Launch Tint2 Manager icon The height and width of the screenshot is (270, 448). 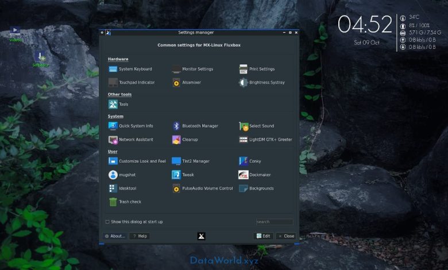pyautogui.click(x=176, y=161)
